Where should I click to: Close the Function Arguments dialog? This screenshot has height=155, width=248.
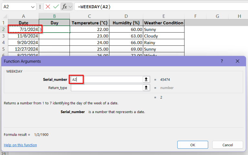tap(238, 61)
